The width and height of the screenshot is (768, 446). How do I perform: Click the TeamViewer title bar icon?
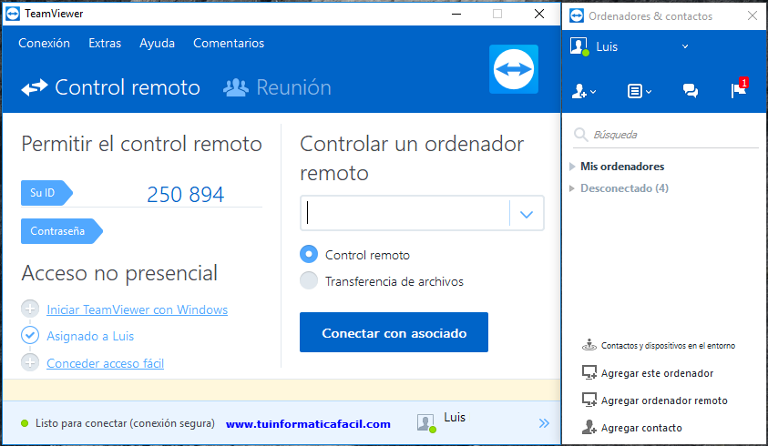click(13, 14)
